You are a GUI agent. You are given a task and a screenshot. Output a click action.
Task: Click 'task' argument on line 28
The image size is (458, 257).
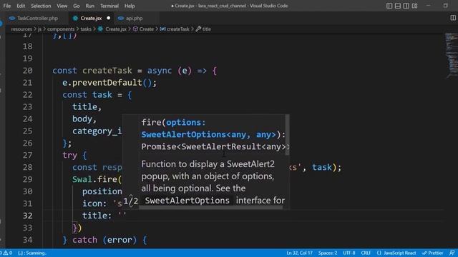(322, 167)
